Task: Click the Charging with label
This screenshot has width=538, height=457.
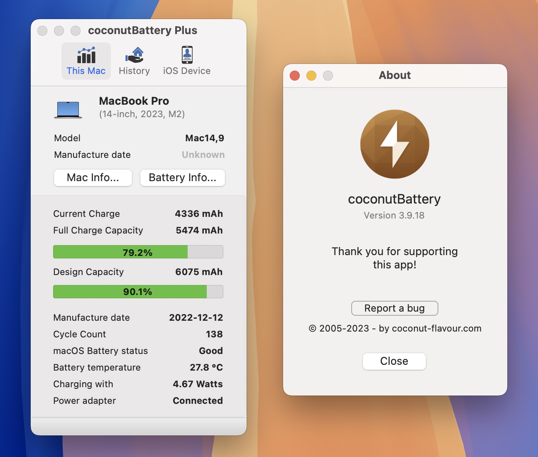Action: pyautogui.click(x=83, y=384)
